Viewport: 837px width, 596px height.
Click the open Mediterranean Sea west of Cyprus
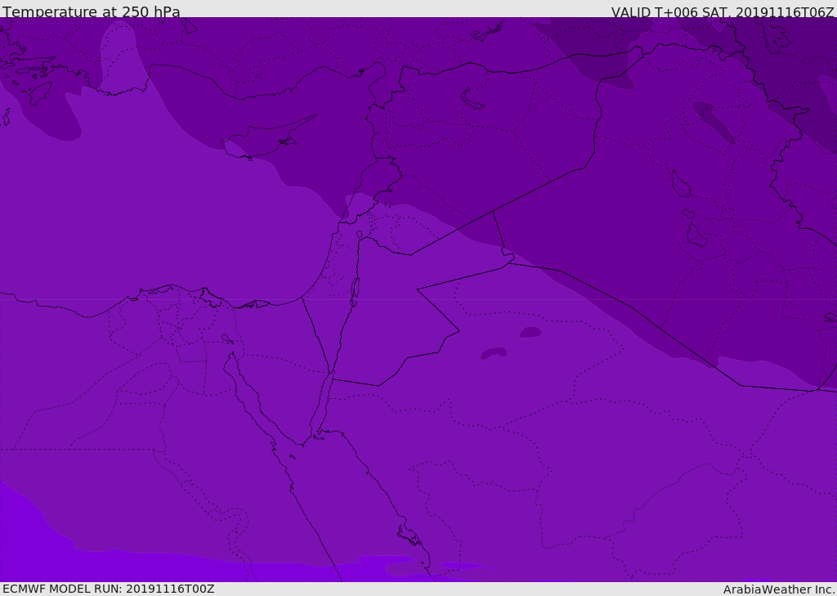point(147,188)
